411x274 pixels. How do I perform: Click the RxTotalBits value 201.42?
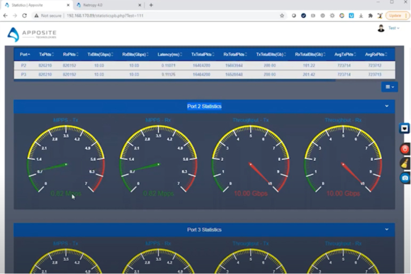pyautogui.click(x=309, y=75)
